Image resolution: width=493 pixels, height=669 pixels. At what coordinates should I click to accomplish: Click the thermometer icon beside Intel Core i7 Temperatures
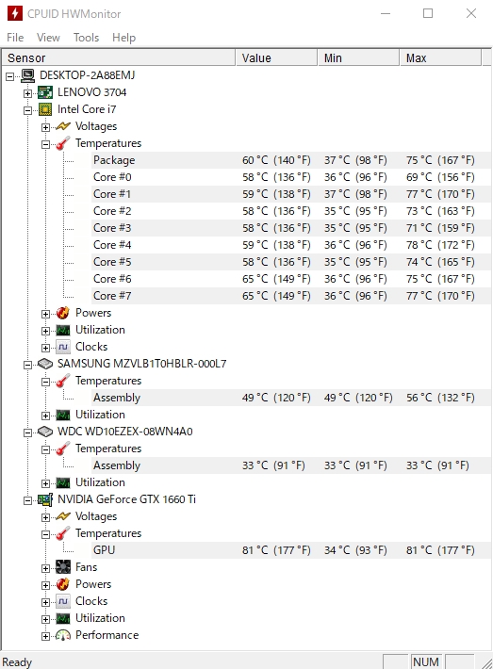pos(63,143)
